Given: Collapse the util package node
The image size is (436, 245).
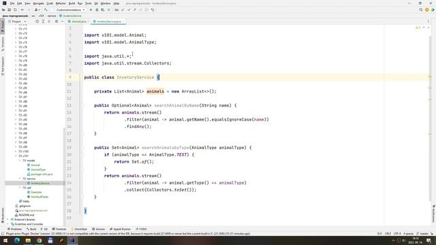Looking at the screenshot, I should [x=20, y=188].
